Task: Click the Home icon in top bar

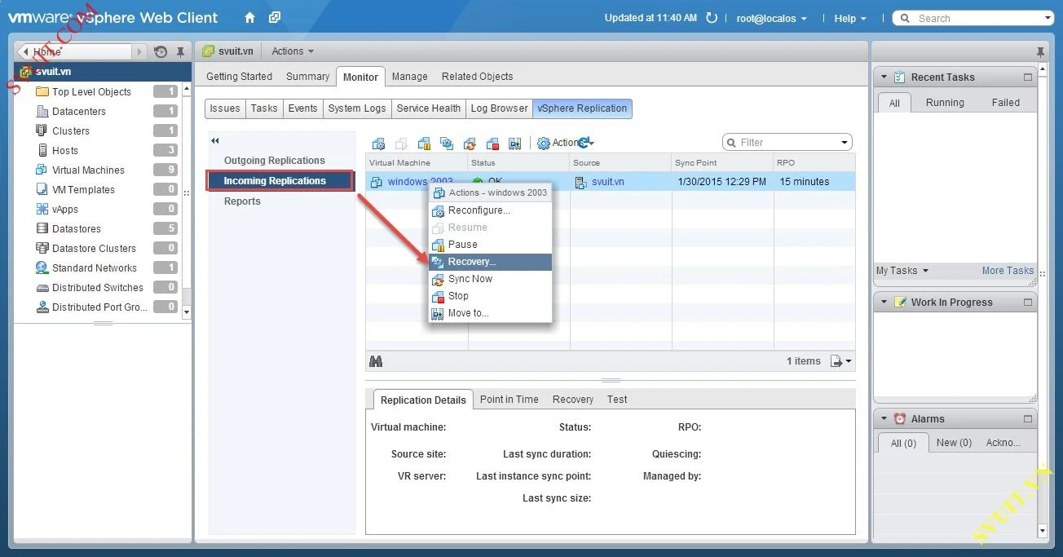Action: pyautogui.click(x=249, y=17)
